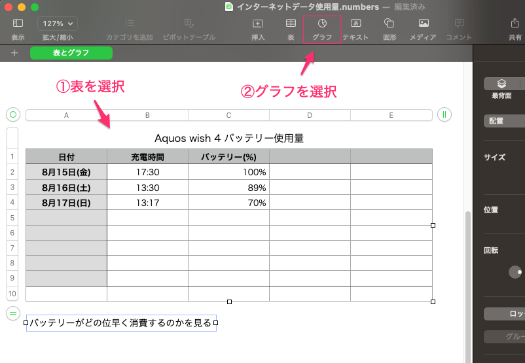Select row 1 header
The width and height of the screenshot is (525, 363).
[12, 156]
